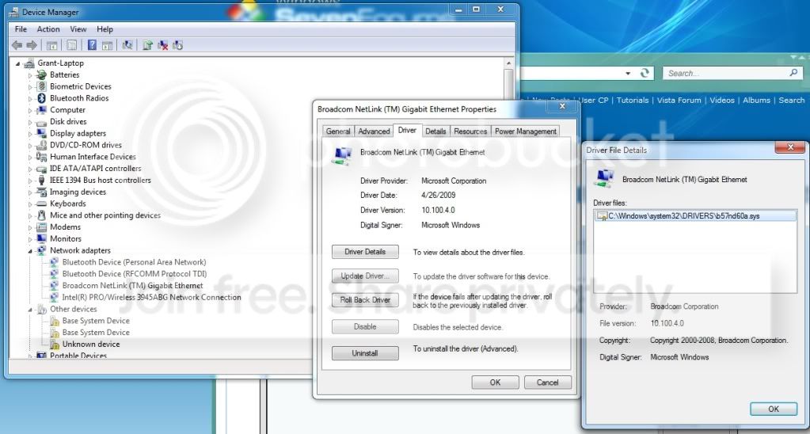Click the refresh icon in the browser address bar
The height and width of the screenshot is (434, 810).
coord(645,73)
